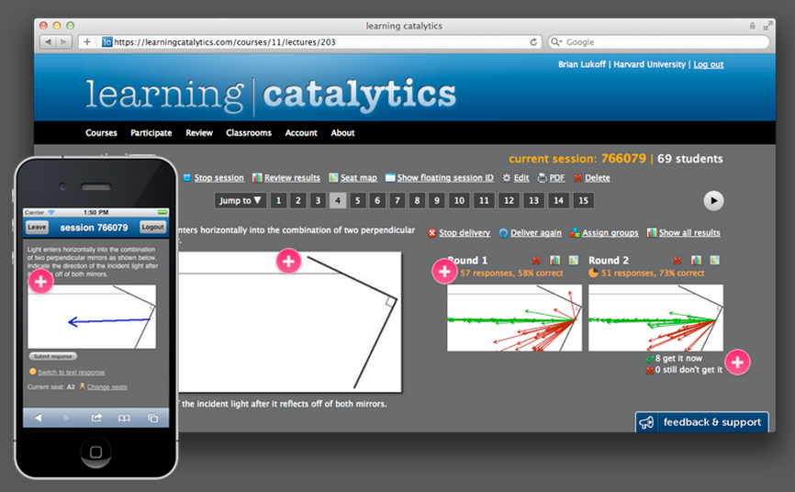This screenshot has height=492, width=795.
Task: Tap the phone browser back arrow
Action: [x=38, y=418]
